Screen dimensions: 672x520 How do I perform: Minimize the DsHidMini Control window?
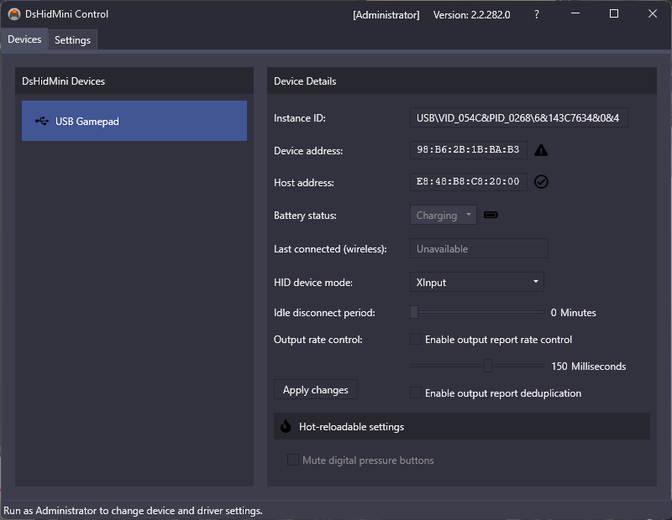575,13
